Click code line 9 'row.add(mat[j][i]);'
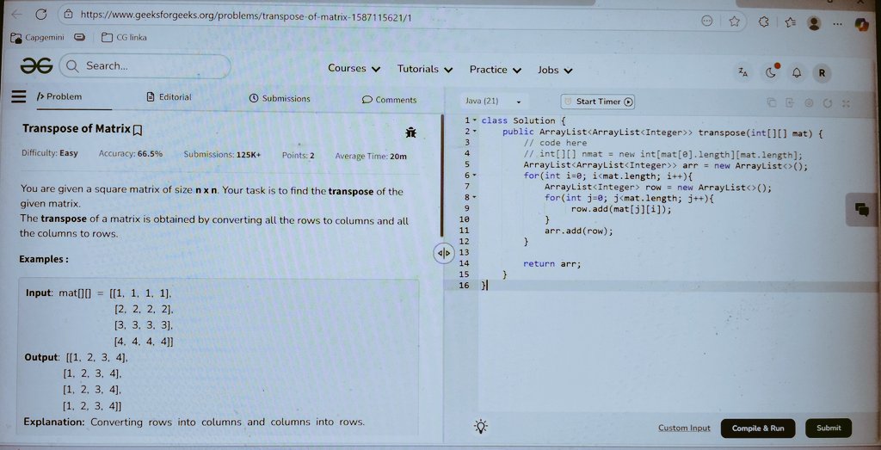The height and width of the screenshot is (450, 881). pyautogui.click(x=621, y=209)
